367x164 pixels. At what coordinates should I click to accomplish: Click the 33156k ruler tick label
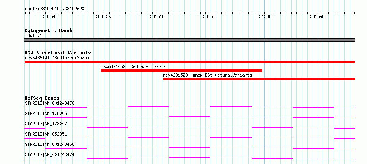pyautogui.click(x=157, y=17)
